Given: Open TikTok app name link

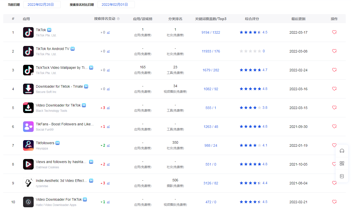Looking at the screenshot, I should point(41,30).
